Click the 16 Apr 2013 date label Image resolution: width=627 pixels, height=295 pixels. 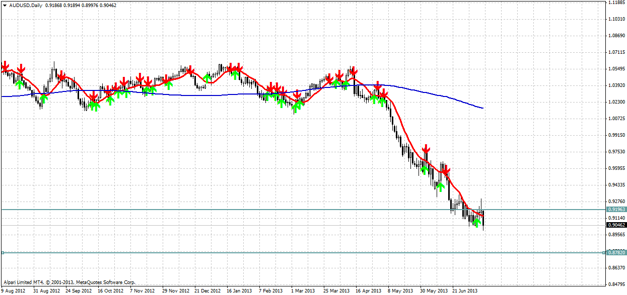point(368,291)
